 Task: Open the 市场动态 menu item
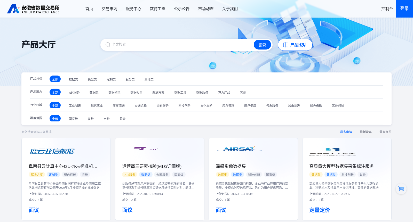[206, 9]
